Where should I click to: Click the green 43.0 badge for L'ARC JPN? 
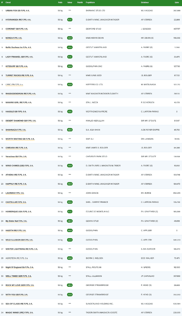(70, 85)
